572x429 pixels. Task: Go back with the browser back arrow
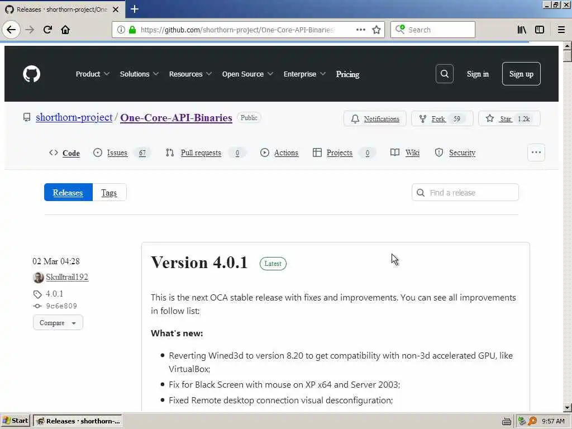pos(11,30)
